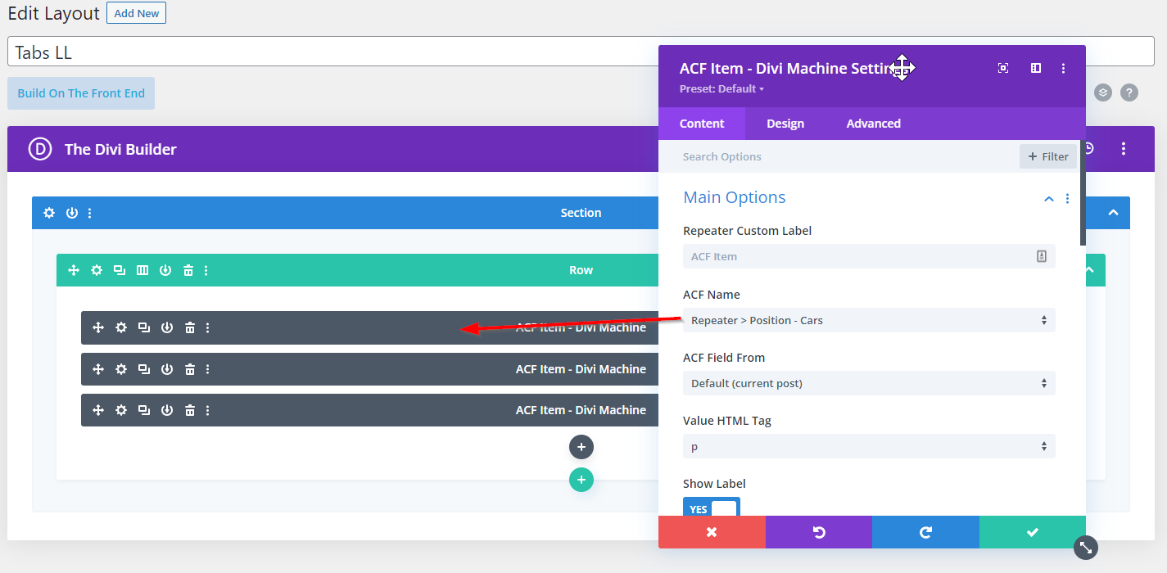Screen dimensions: 1167x573
Task: Switch to the Advanced tab
Action: [873, 124]
